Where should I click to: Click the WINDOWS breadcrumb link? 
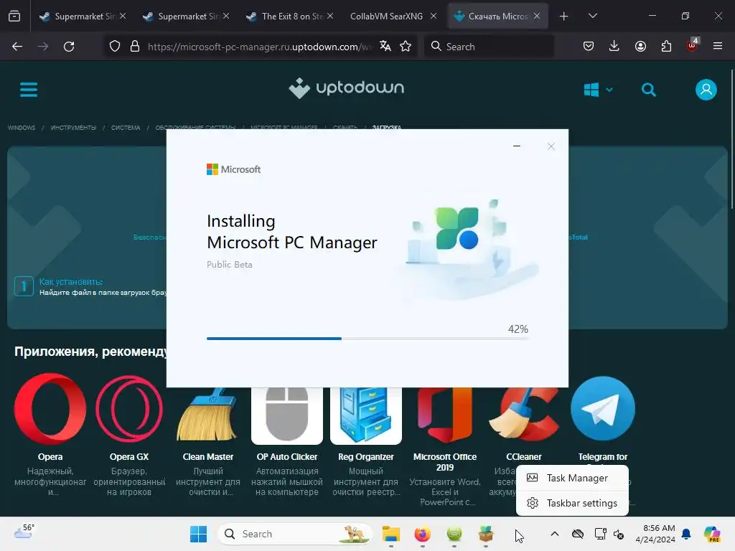point(22,128)
